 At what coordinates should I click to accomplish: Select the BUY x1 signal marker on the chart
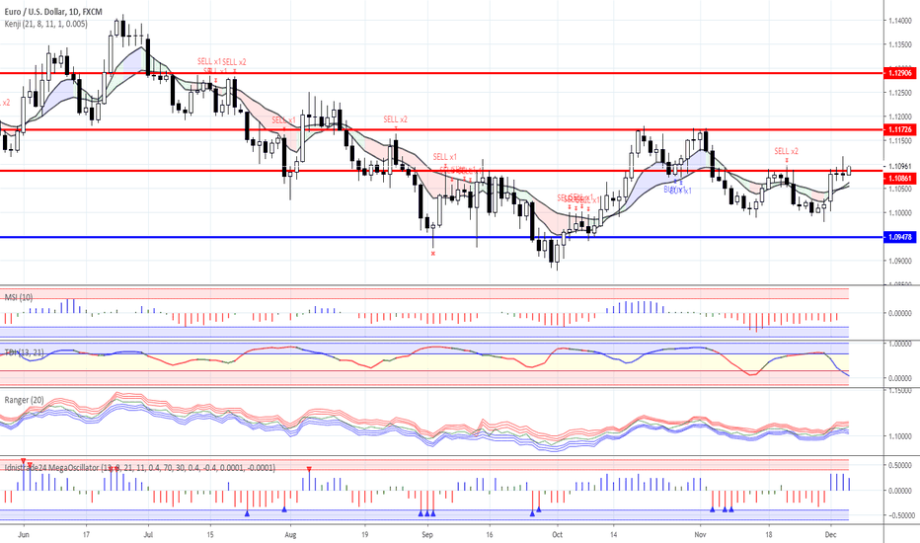tap(677, 190)
